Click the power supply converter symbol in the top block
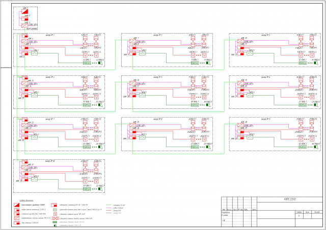The width and height of the screenshot is (326, 230). pos(25,25)
